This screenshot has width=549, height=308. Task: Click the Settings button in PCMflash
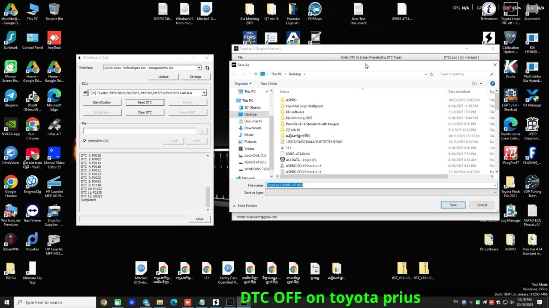click(195, 77)
